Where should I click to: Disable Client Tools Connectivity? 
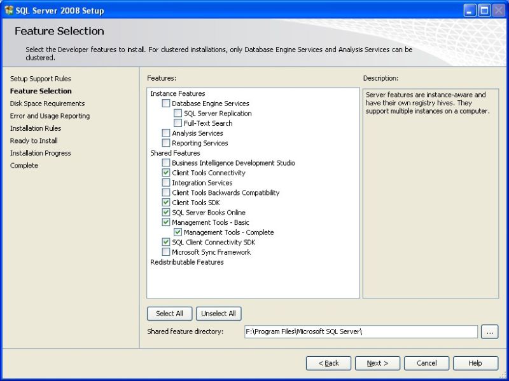(x=166, y=172)
